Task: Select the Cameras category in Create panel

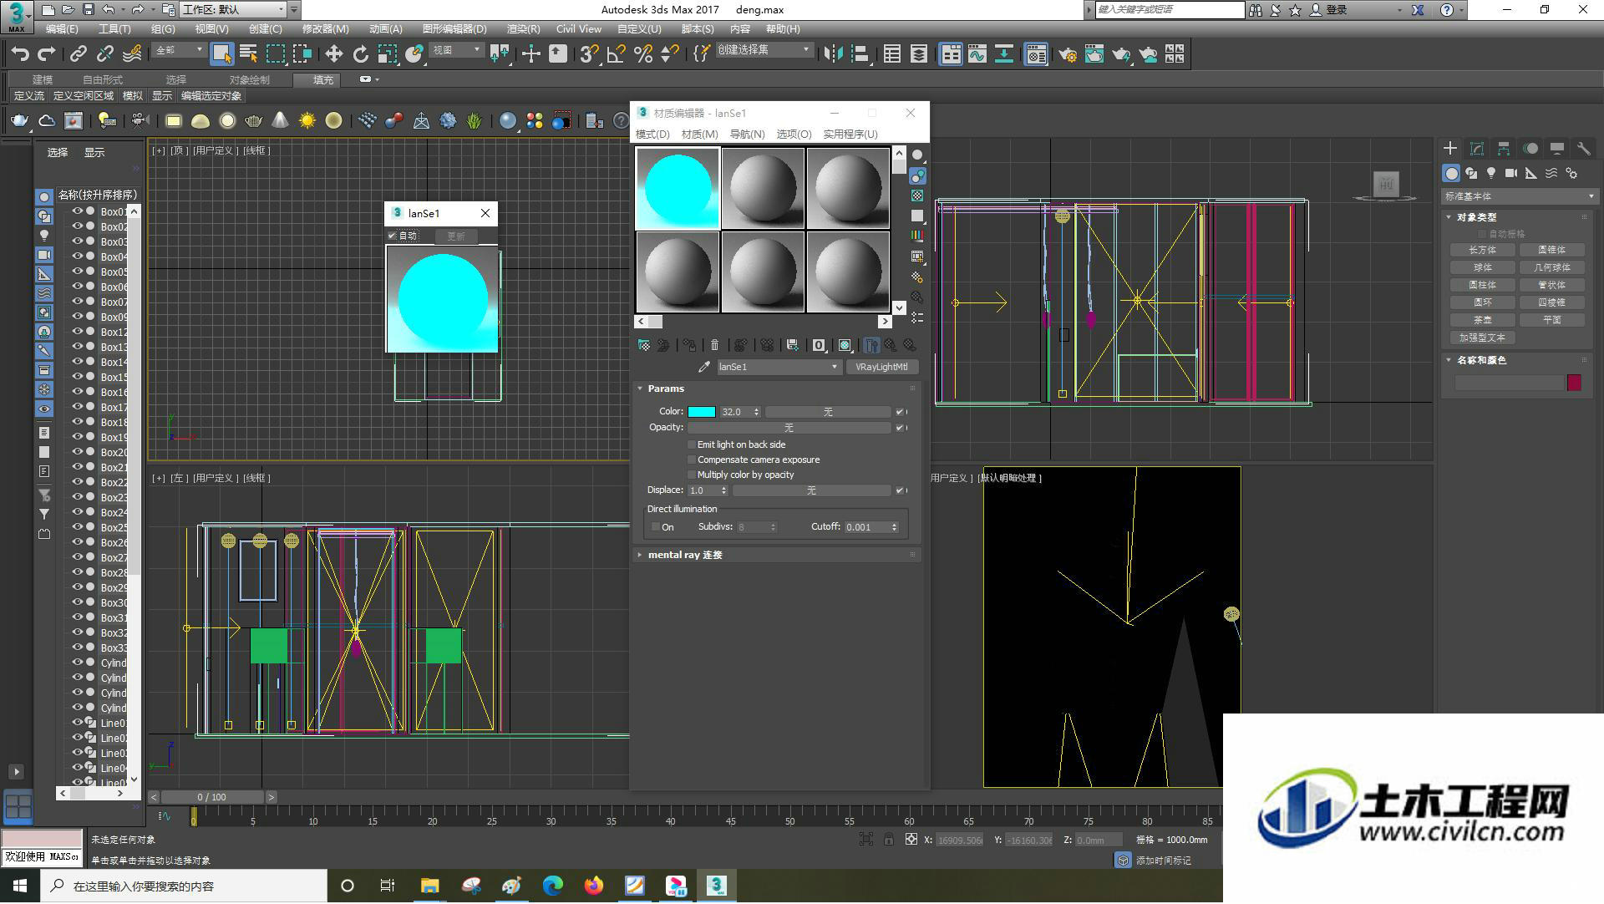Action: [1511, 173]
